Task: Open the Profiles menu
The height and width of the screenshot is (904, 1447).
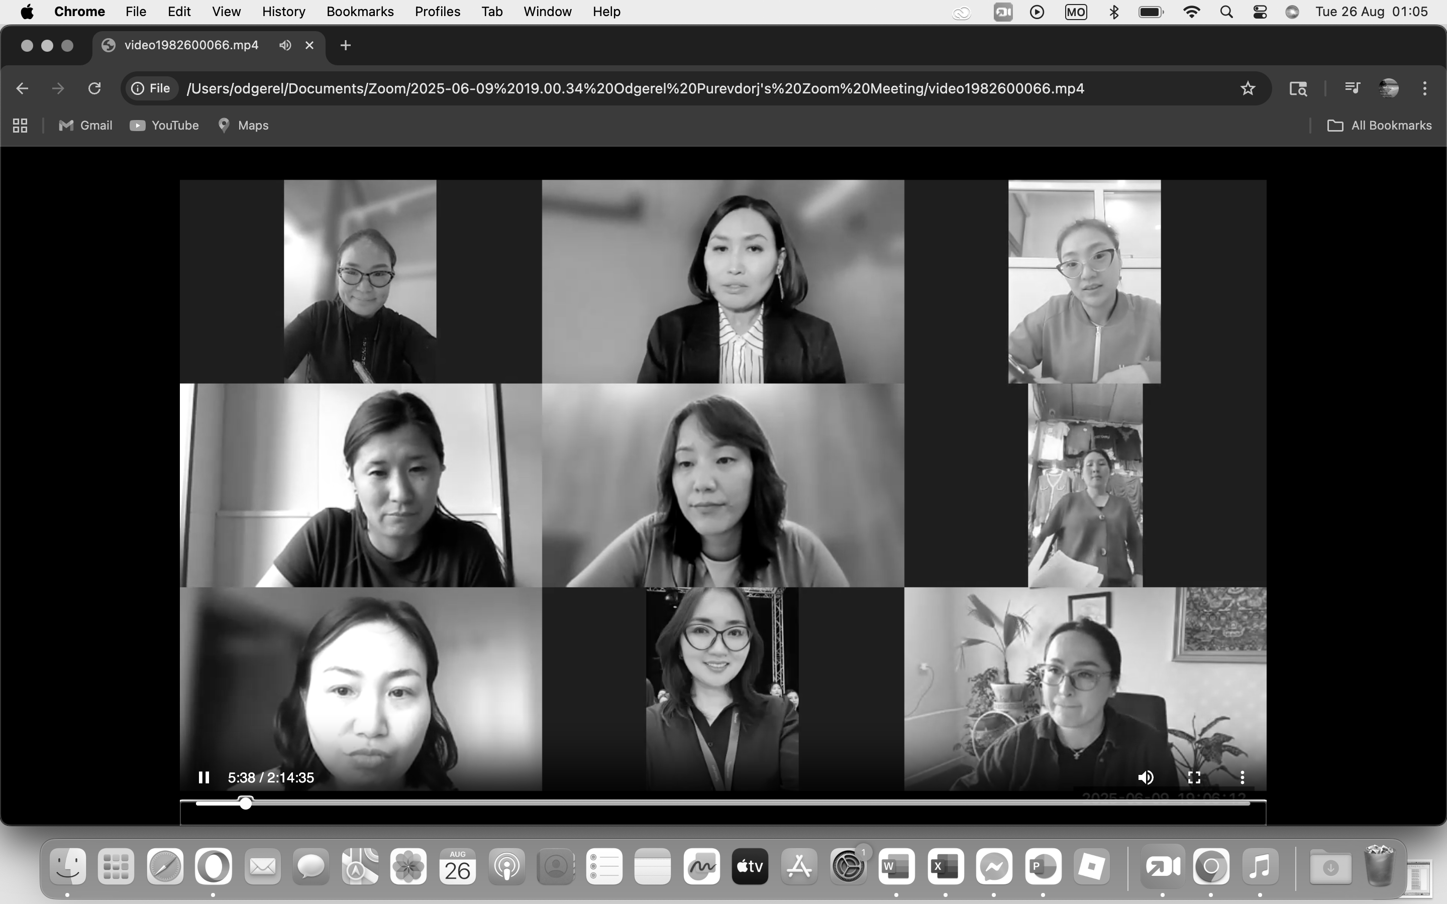Action: tap(437, 12)
